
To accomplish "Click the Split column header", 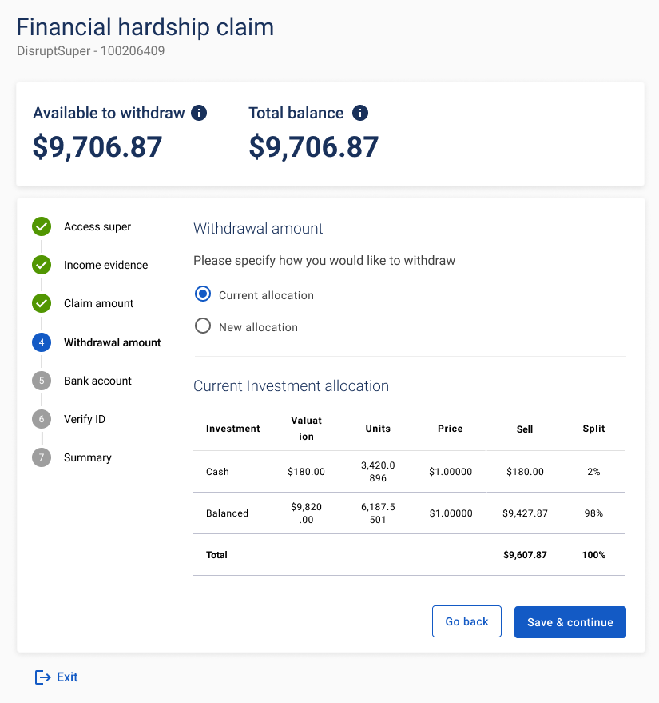I will [x=593, y=429].
